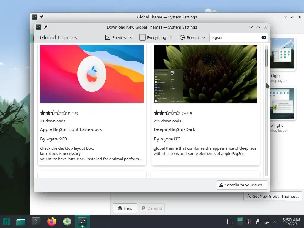304x228 pixels.
Task: Click the star rating of Deepin-BigSur-Dark
Action: (167, 113)
